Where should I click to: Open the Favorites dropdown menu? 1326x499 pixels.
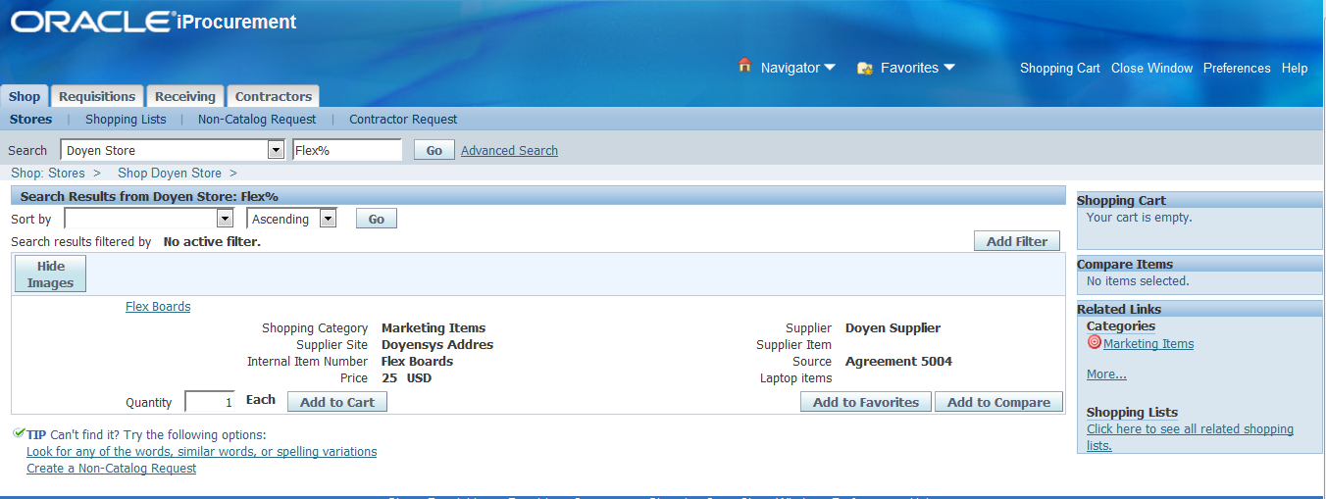coord(917,68)
